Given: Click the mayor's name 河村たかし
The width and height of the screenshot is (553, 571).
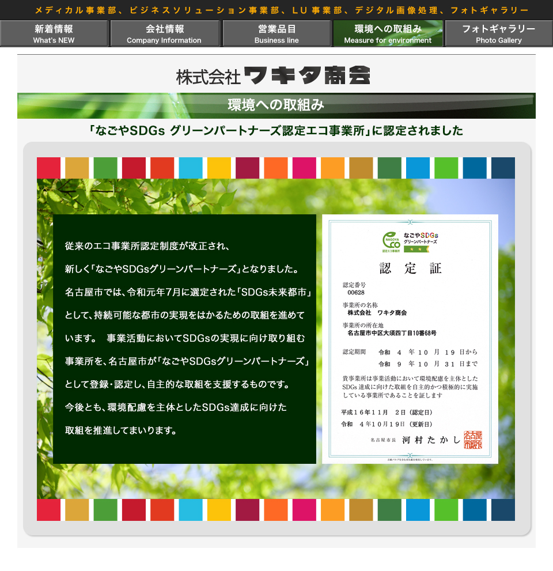Looking at the screenshot, I should (x=431, y=440).
